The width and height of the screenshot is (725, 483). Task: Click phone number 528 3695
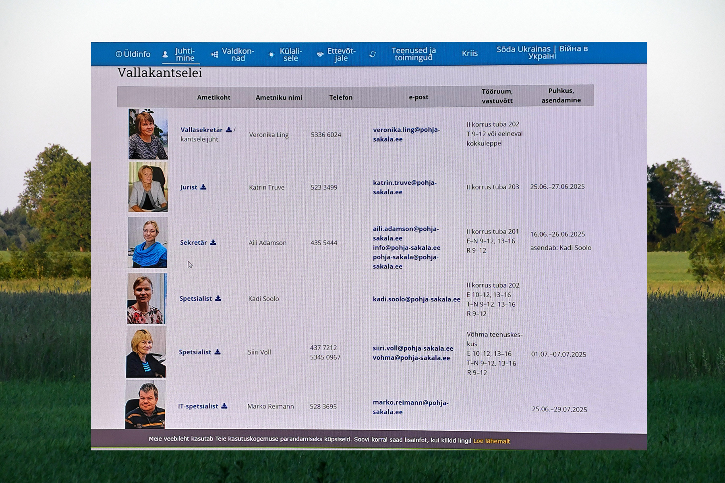click(x=323, y=407)
